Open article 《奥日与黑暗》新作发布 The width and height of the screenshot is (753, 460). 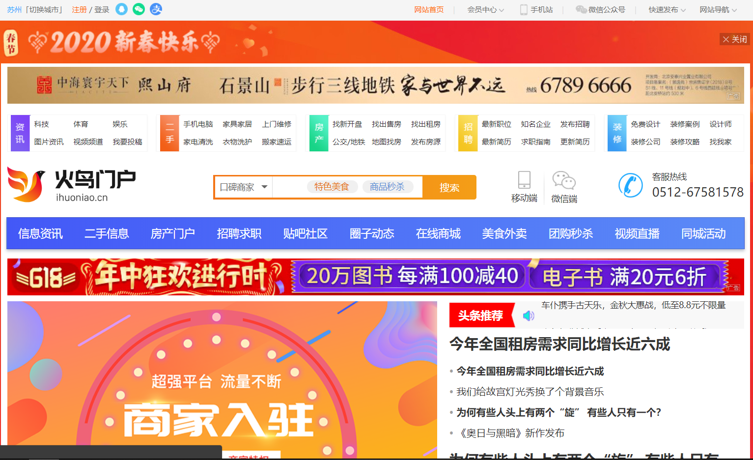[510, 433]
